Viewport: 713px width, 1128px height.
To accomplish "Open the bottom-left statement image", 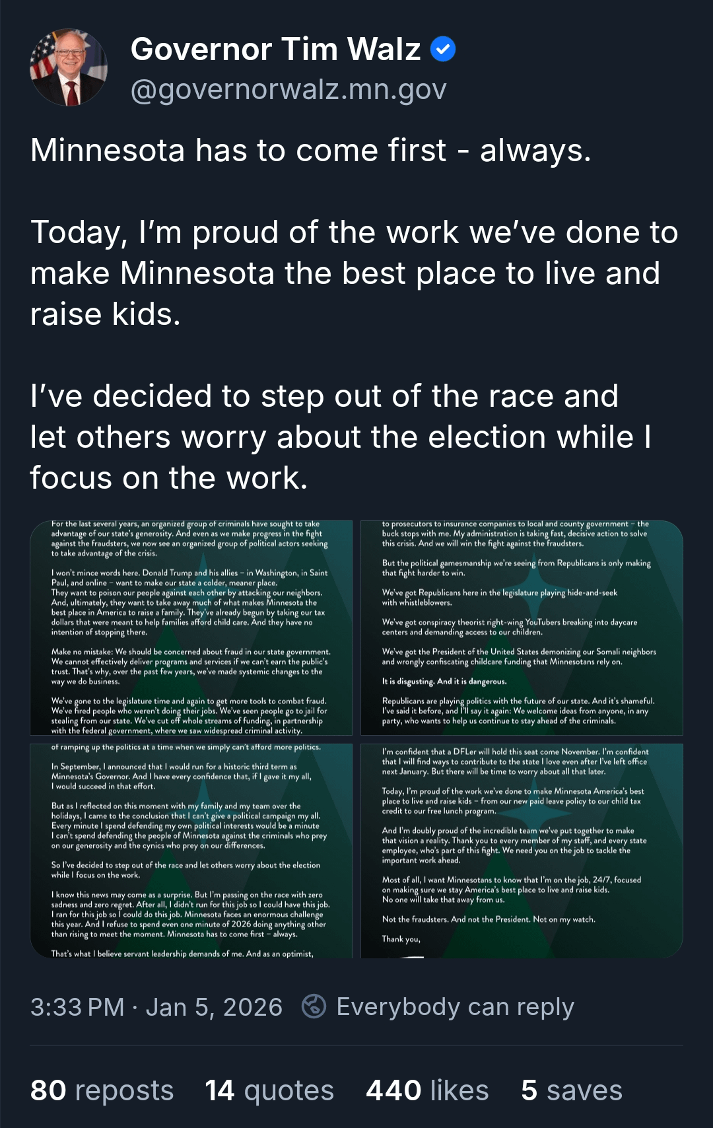I will coord(191,851).
